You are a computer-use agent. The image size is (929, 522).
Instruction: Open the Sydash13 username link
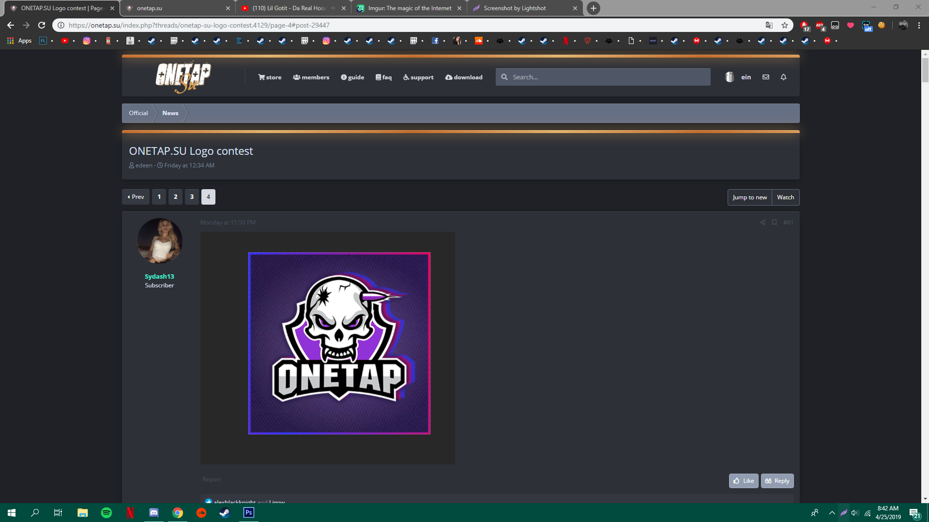tap(159, 277)
